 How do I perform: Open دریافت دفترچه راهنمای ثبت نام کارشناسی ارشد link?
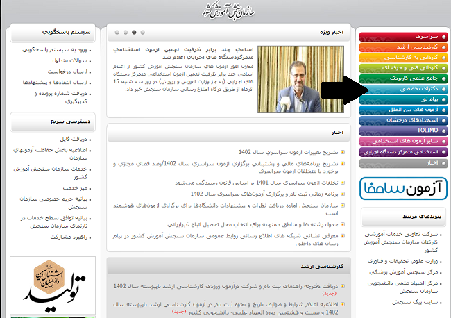[226, 286]
